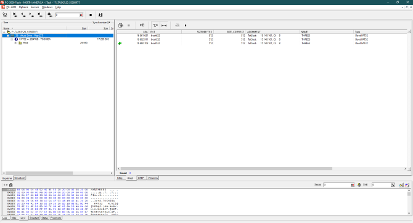This screenshot has width=413, height=223.
Task: Open the bottom Map tab
Action: (14, 218)
